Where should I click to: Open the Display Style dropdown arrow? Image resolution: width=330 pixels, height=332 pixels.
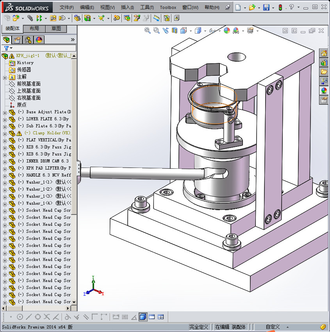pos(205,31)
